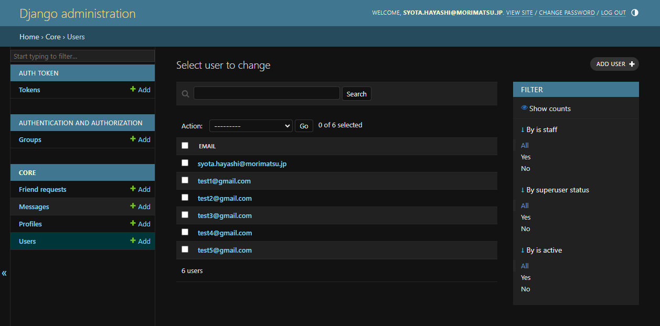Select checkbox for test5@gmail.com
The height and width of the screenshot is (326, 660).
pos(185,249)
